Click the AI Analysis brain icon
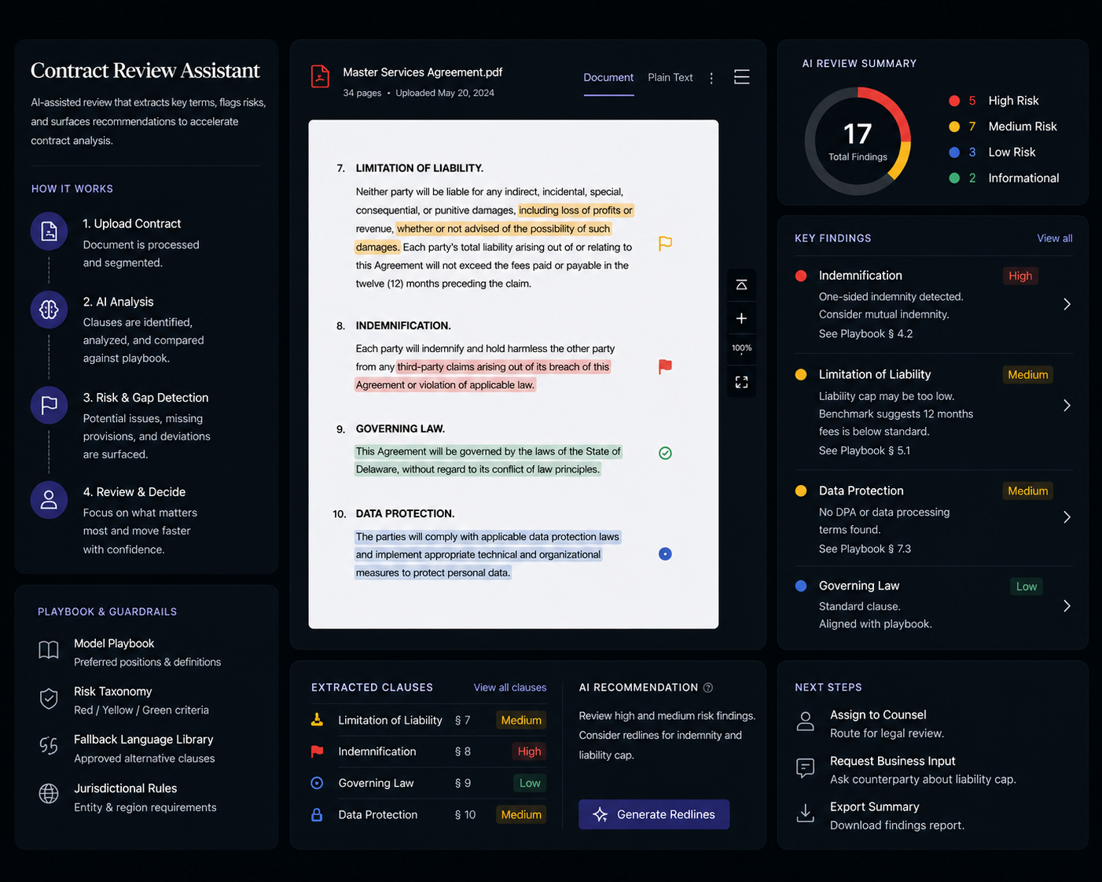Viewport: 1102px width, 882px height. click(49, 310)
